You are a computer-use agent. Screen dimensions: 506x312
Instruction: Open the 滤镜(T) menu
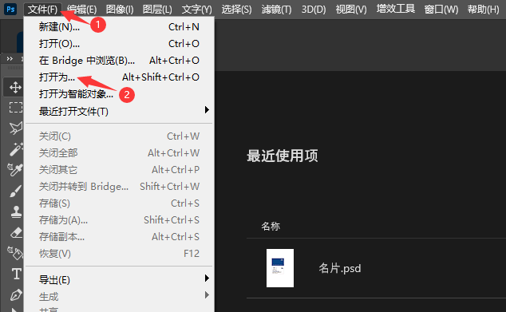[x=277, y=10]
